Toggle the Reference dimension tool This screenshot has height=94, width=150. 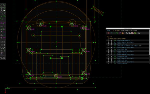click(4, 38)
